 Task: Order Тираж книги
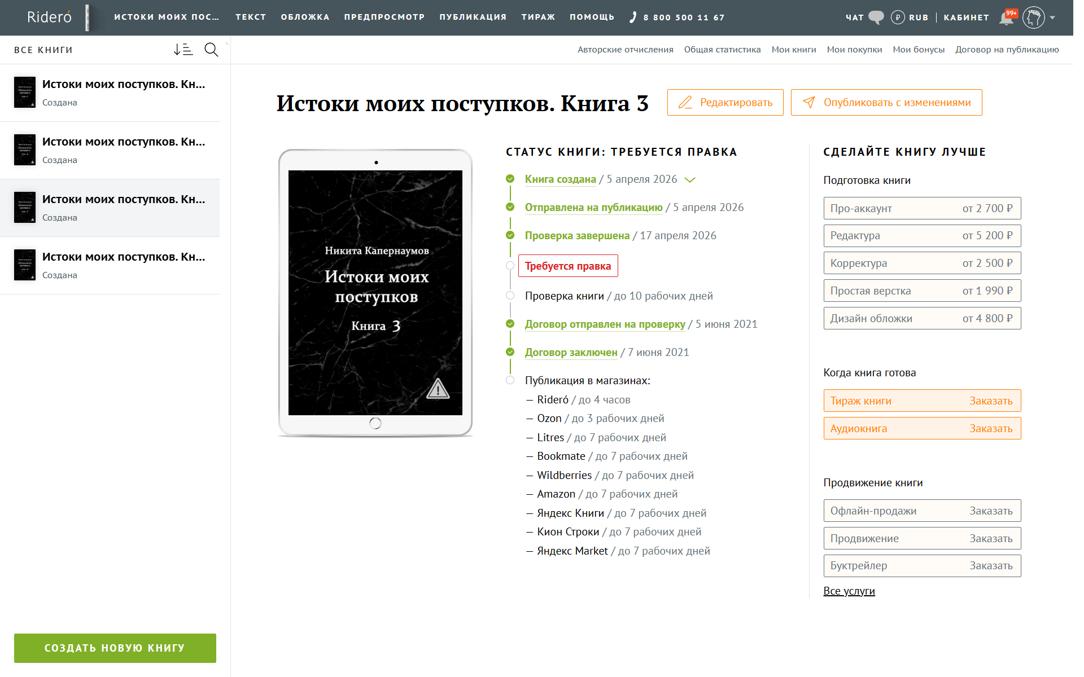(x=922, y=401)
